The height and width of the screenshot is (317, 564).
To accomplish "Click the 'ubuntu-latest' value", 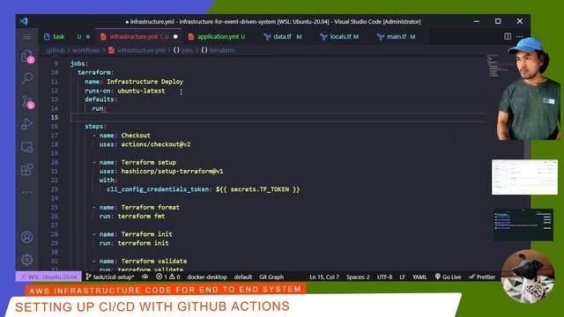I will coord(141,91).
